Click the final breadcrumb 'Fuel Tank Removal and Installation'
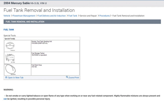The image size is (164, 101). (x=128, y=16)
